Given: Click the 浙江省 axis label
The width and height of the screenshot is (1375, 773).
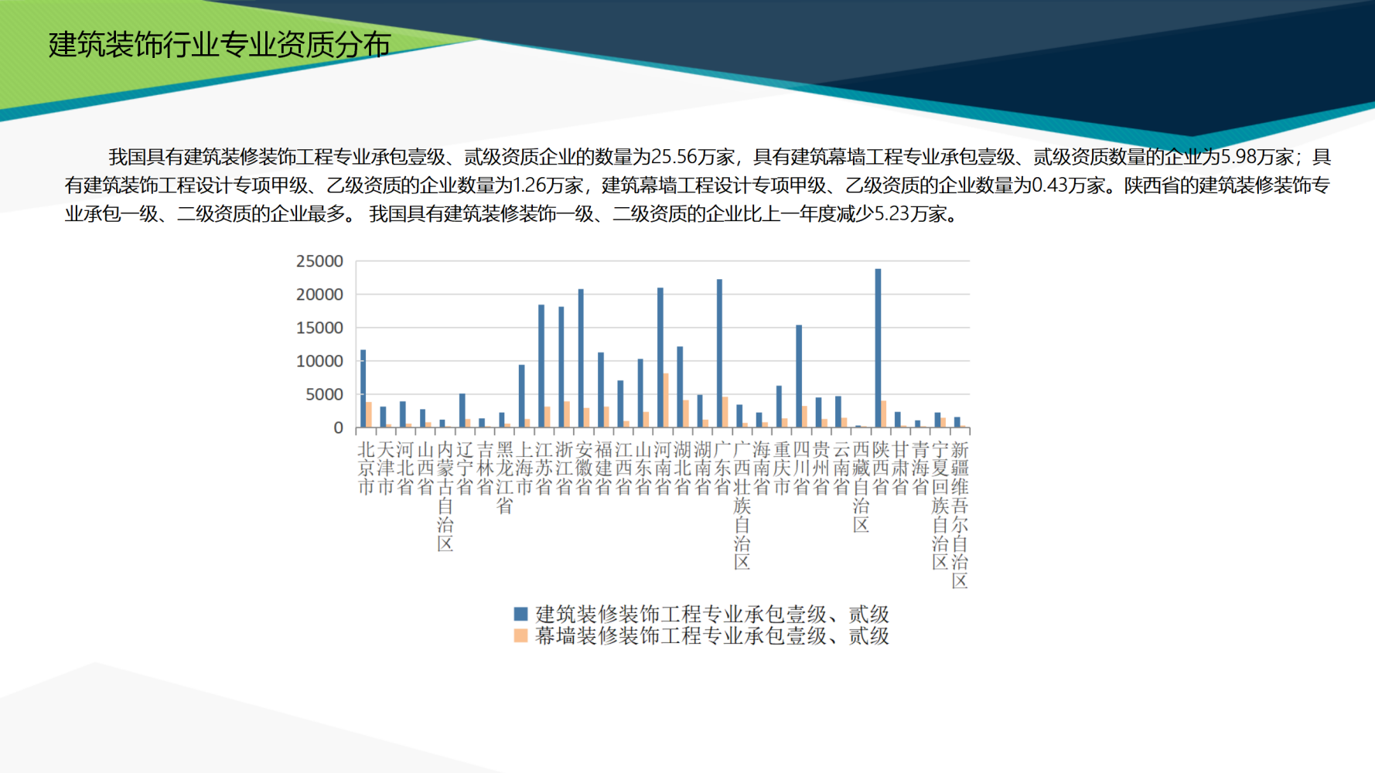Looking at the screenshot, I should [x=564, y=468].
